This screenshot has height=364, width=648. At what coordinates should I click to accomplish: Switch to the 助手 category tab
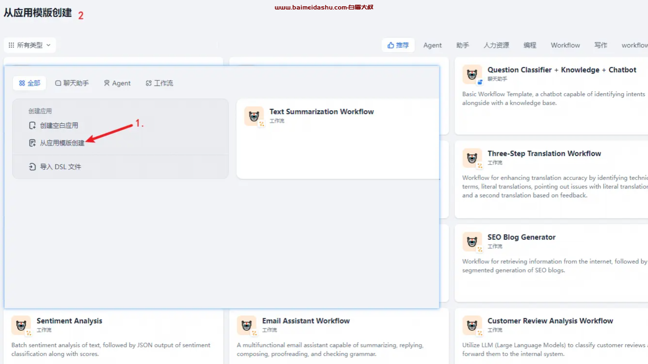coord(463,45)
